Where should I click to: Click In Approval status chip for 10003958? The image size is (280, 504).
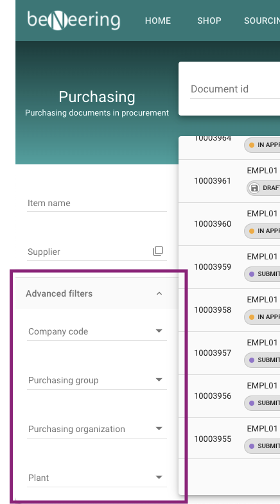pyautogui.click(x=262, y=317)
